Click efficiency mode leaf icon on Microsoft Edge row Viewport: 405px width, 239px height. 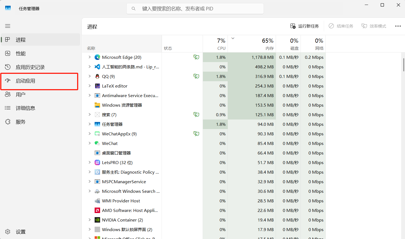tap(196, 57)
